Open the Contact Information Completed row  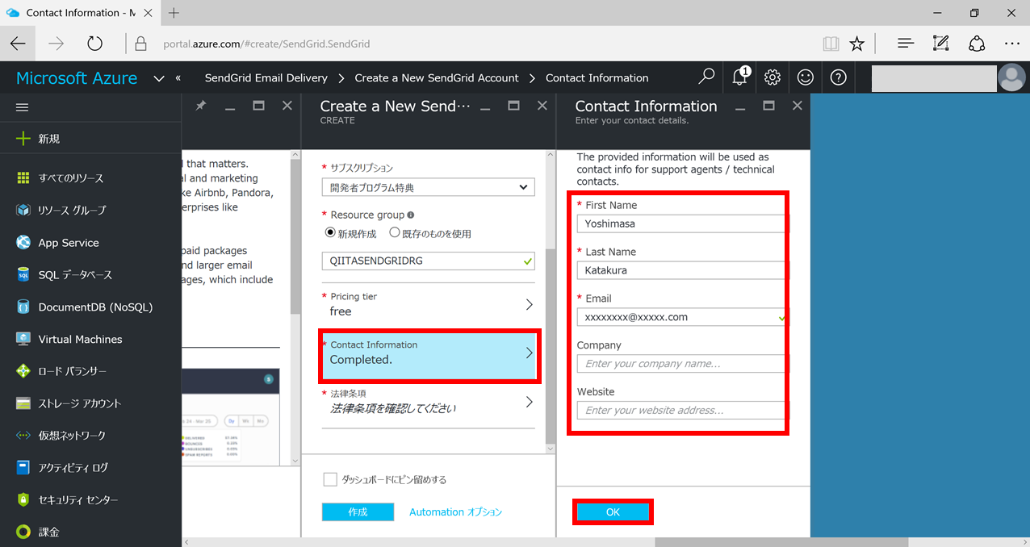pos(429,356)
